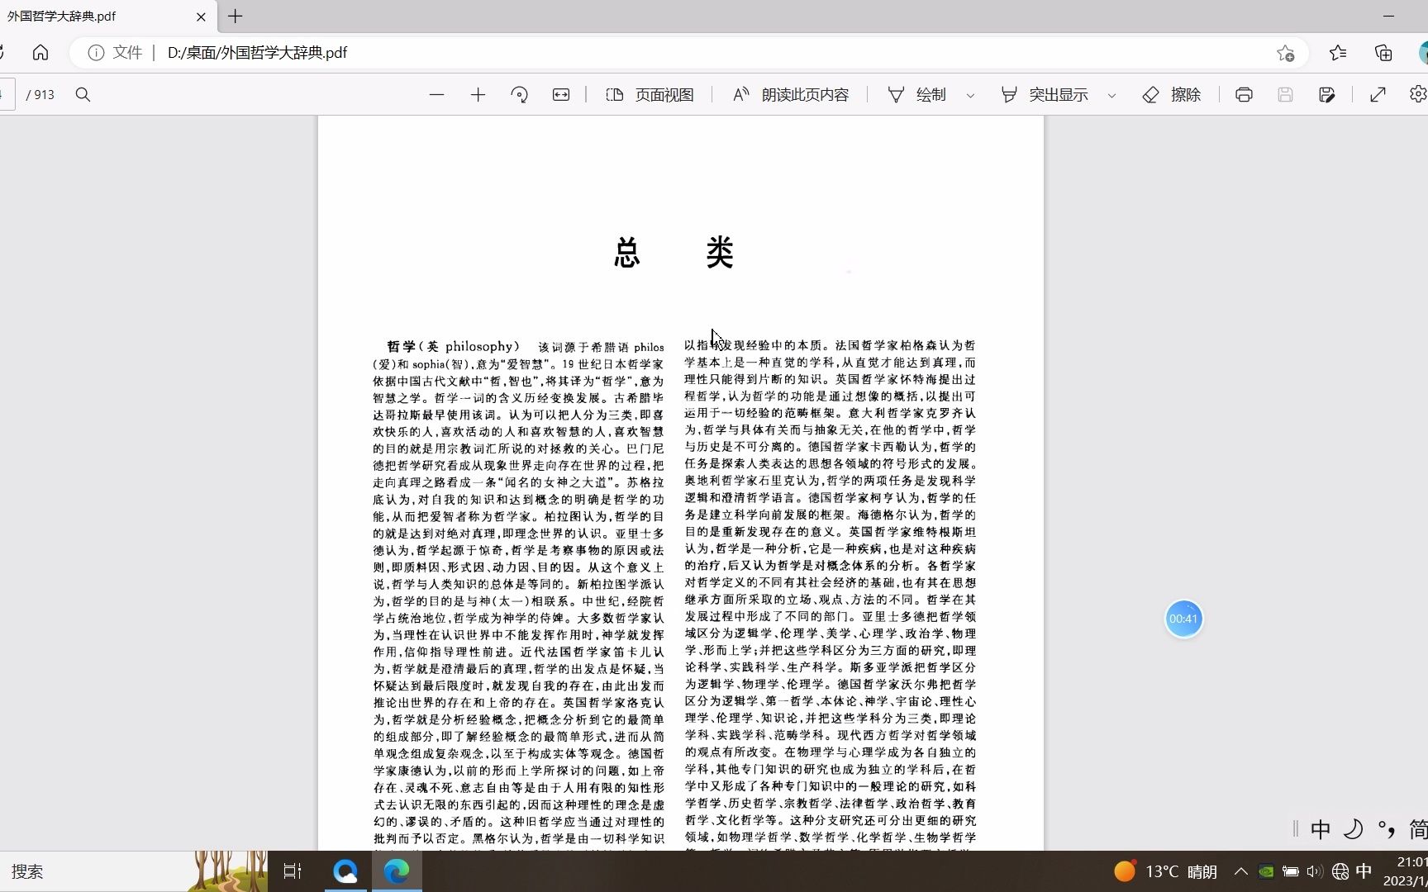Click the 哲学 (英 philosophy) entry heading

(454, 347)
